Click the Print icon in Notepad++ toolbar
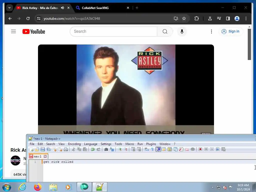256x192 pixels. point(66,149)
